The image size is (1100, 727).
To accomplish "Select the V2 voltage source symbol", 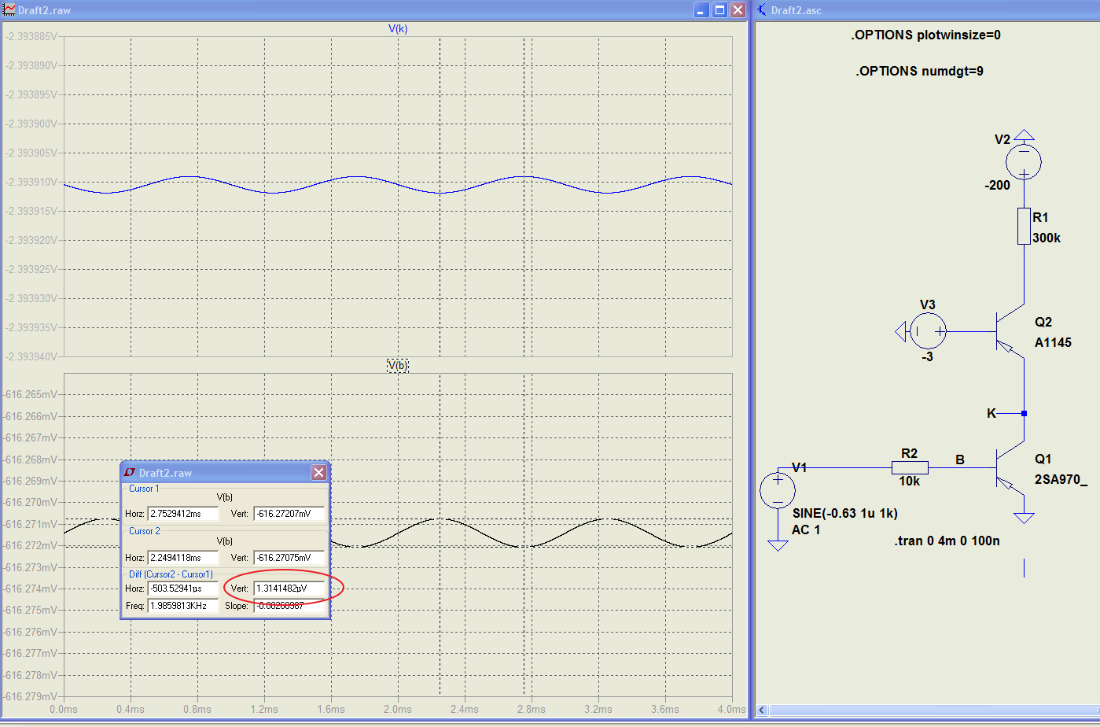I will pos(1023,163).
